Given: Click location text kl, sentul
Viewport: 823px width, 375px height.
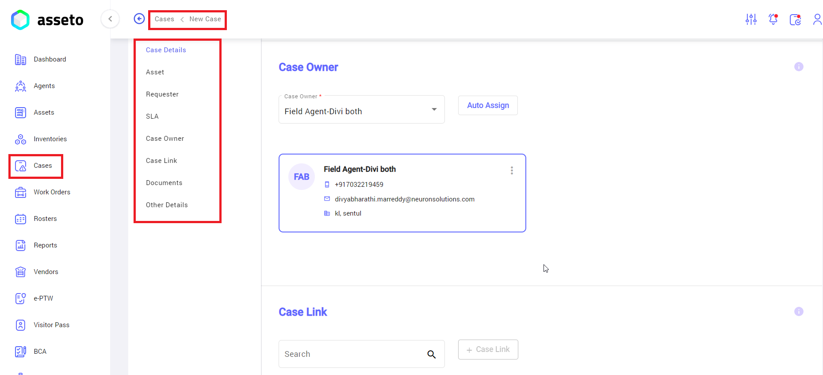Looking at the screenshot, I should click(348, 213).
